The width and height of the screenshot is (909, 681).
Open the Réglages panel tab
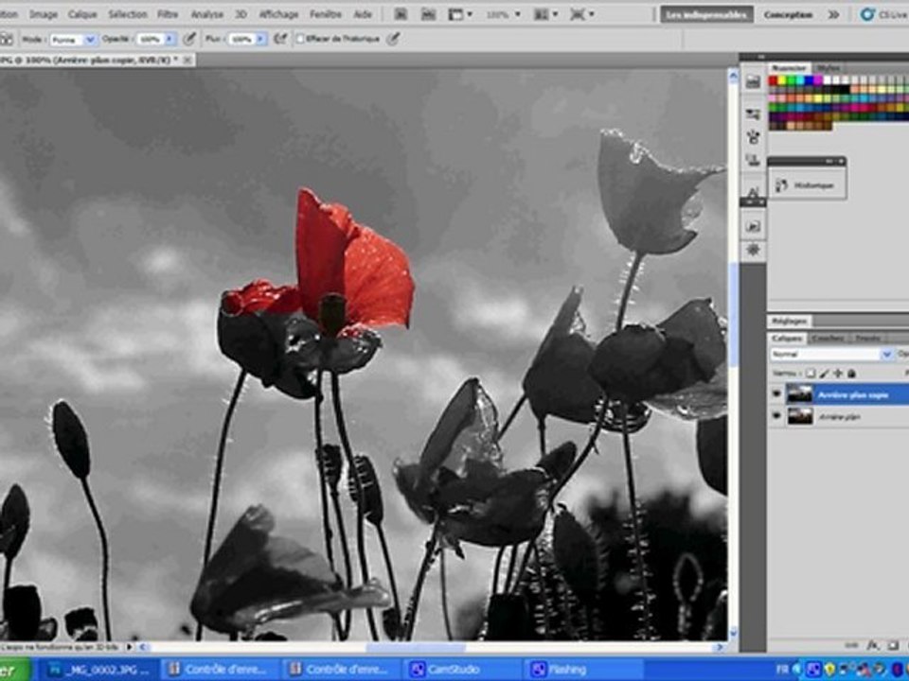789,321
